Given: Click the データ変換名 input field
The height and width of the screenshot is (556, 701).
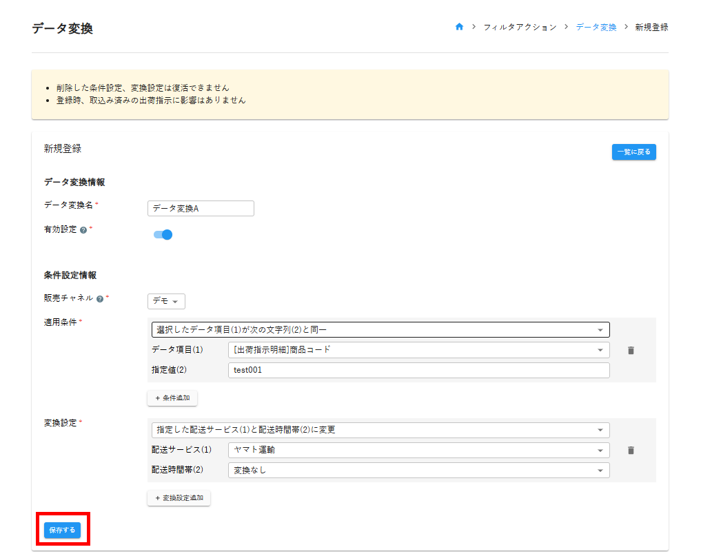Looking at the screenshot, I should coord(201,208).
